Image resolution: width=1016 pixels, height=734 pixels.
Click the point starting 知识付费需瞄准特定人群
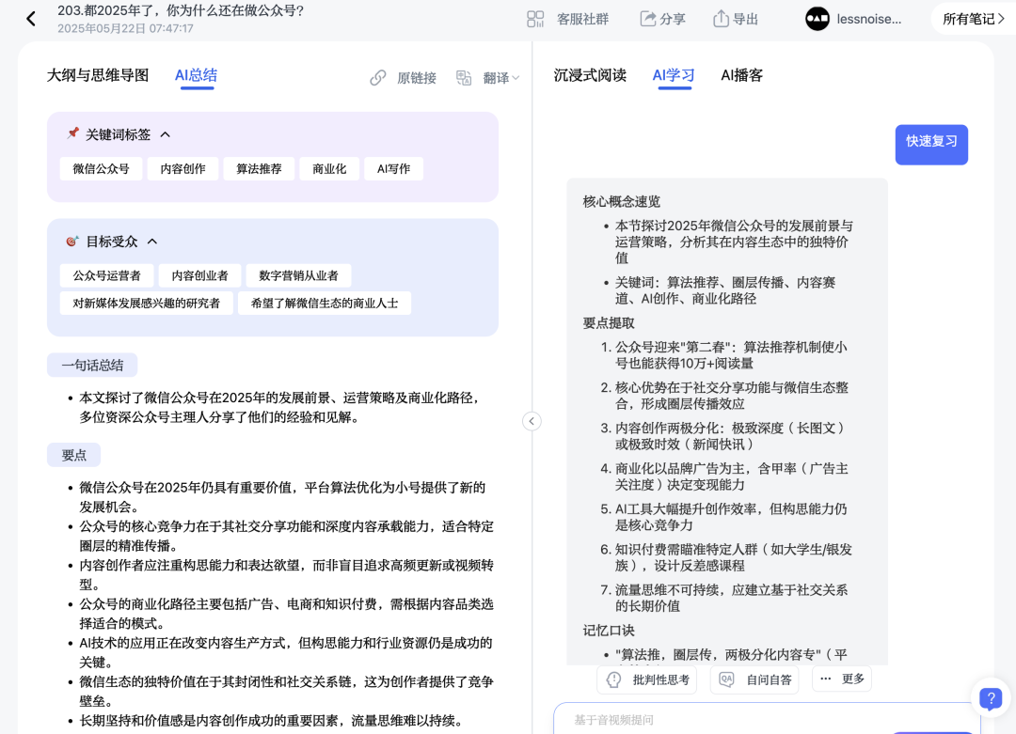point(733,557)
